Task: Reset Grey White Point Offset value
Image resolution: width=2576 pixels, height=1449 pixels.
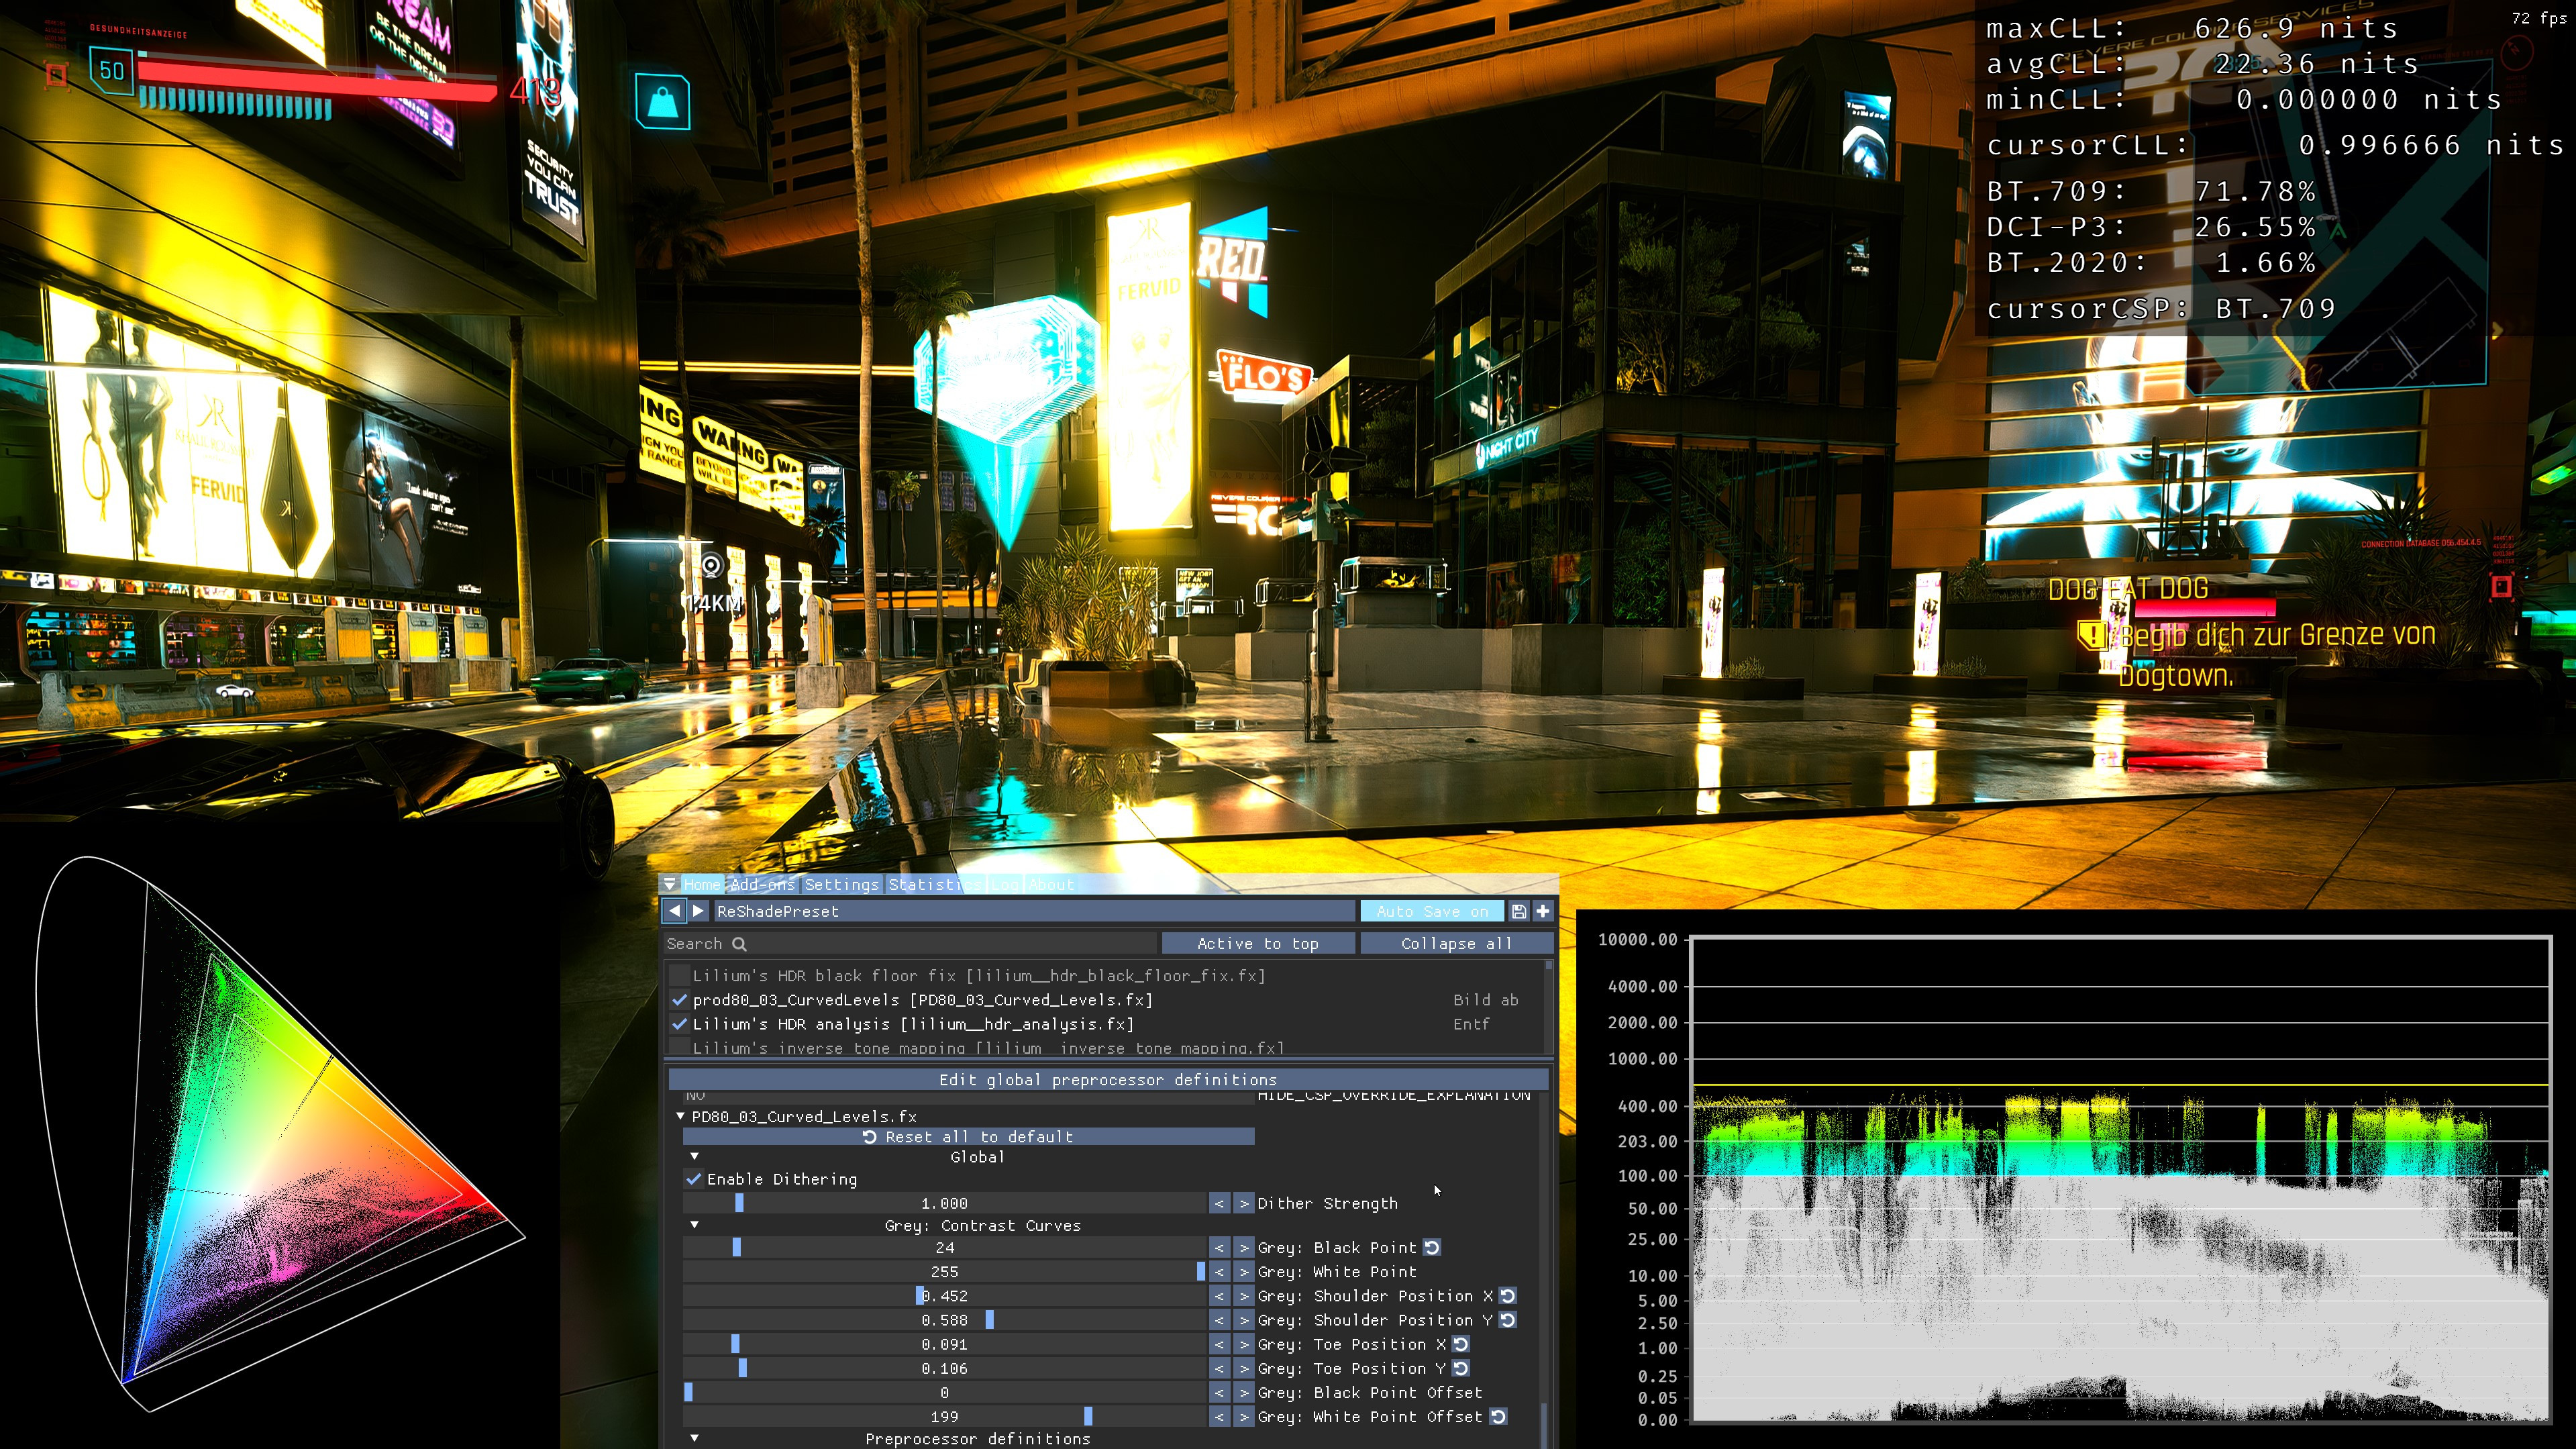Action: (1498, 1416)
